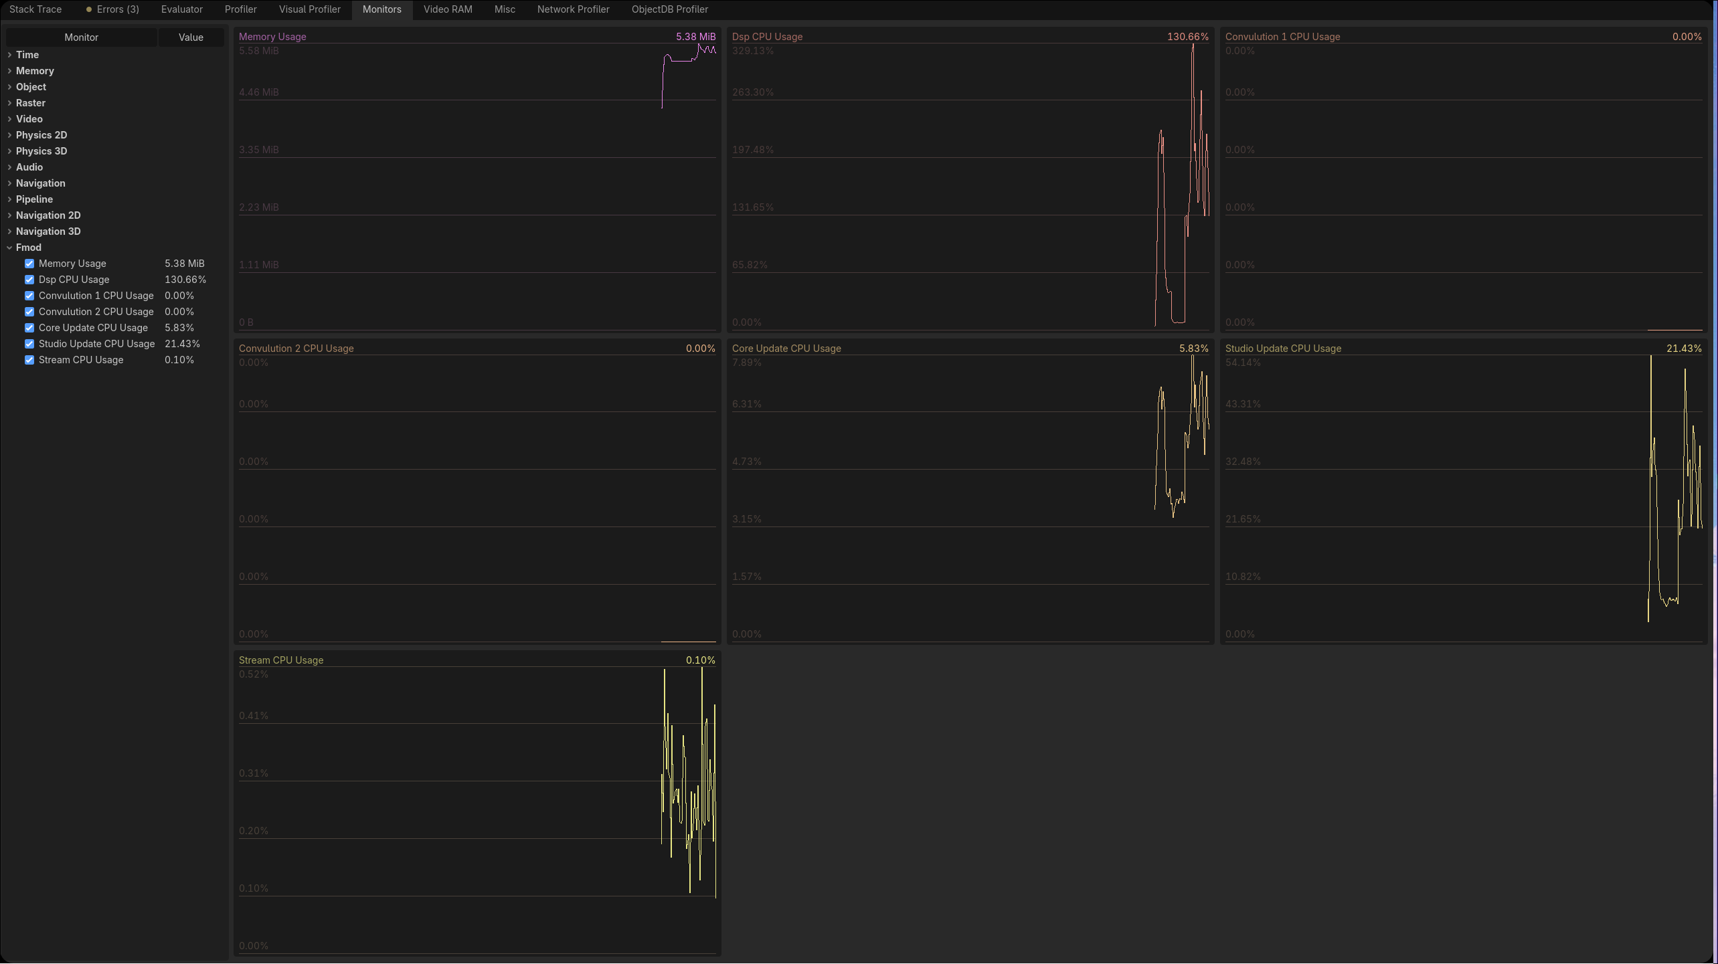
Task: Uncheck Core Update CPU Usage checkbox
Action: point(29,328)
